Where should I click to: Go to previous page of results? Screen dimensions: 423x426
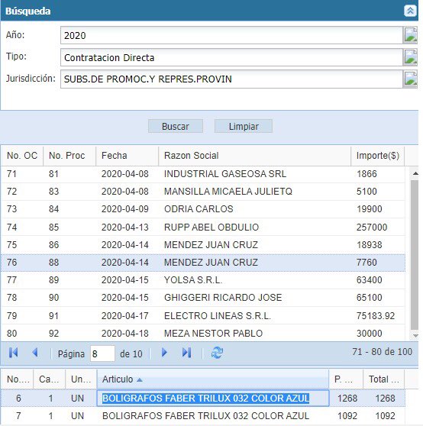[35, 353]
